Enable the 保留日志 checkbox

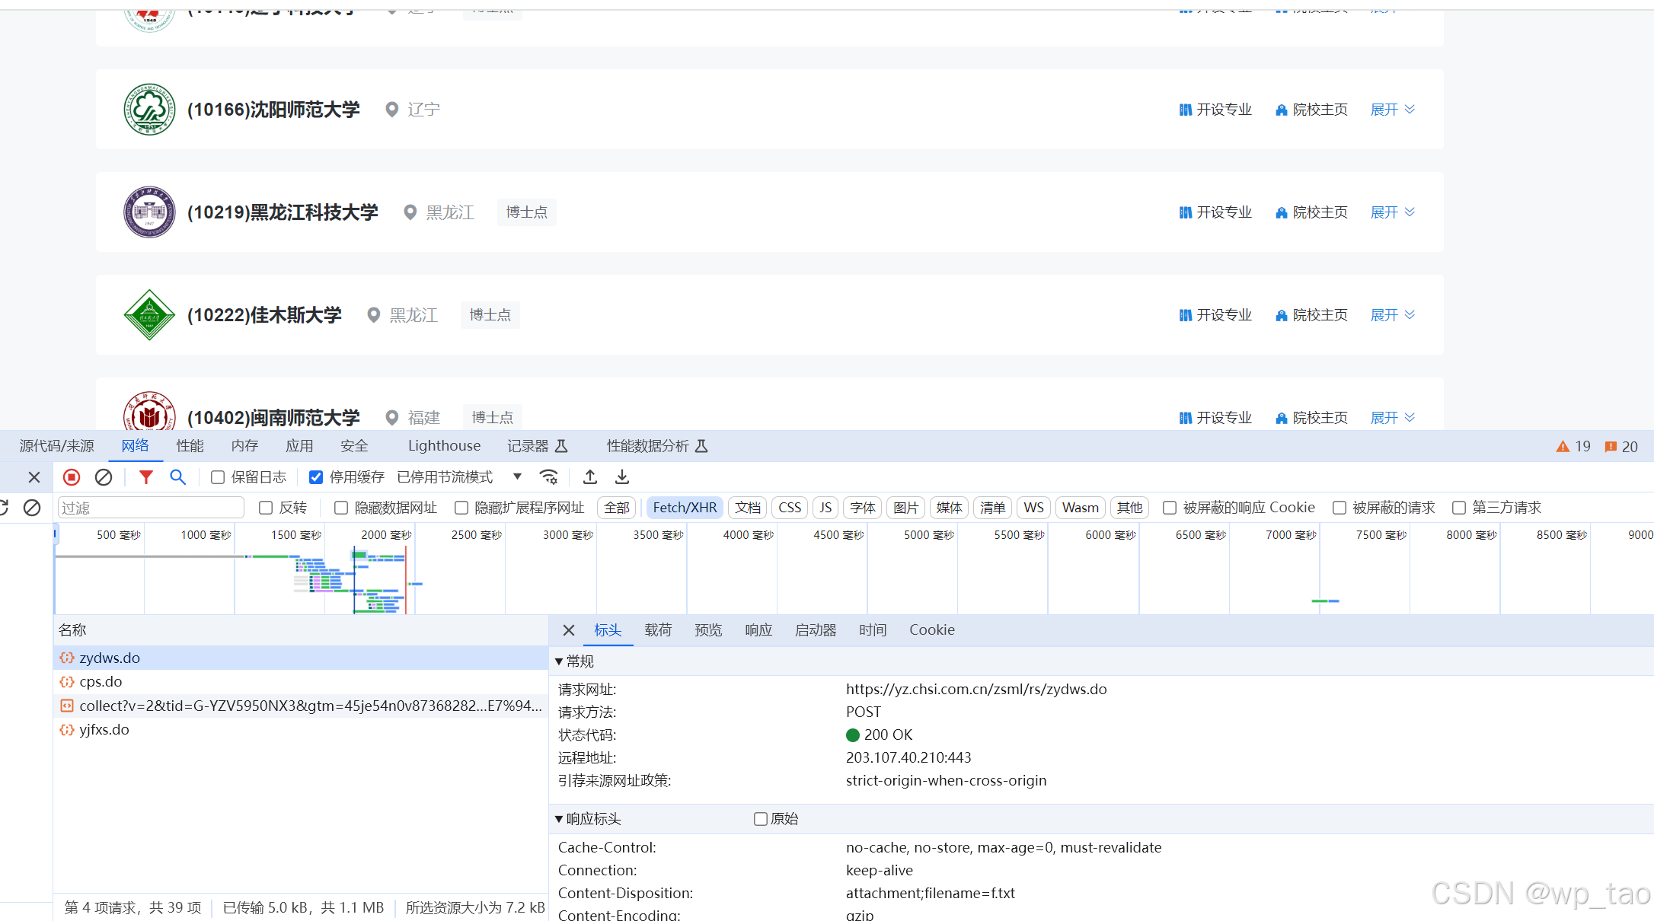pyautogui.click(x=218, y=477)
